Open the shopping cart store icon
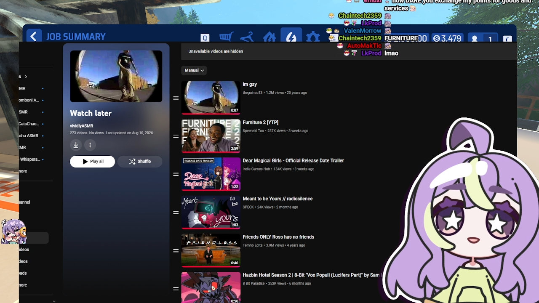The image size is (539, 303). (226, 37)
